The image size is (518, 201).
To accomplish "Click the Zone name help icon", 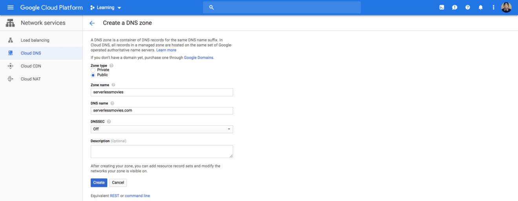I will 113,85.
